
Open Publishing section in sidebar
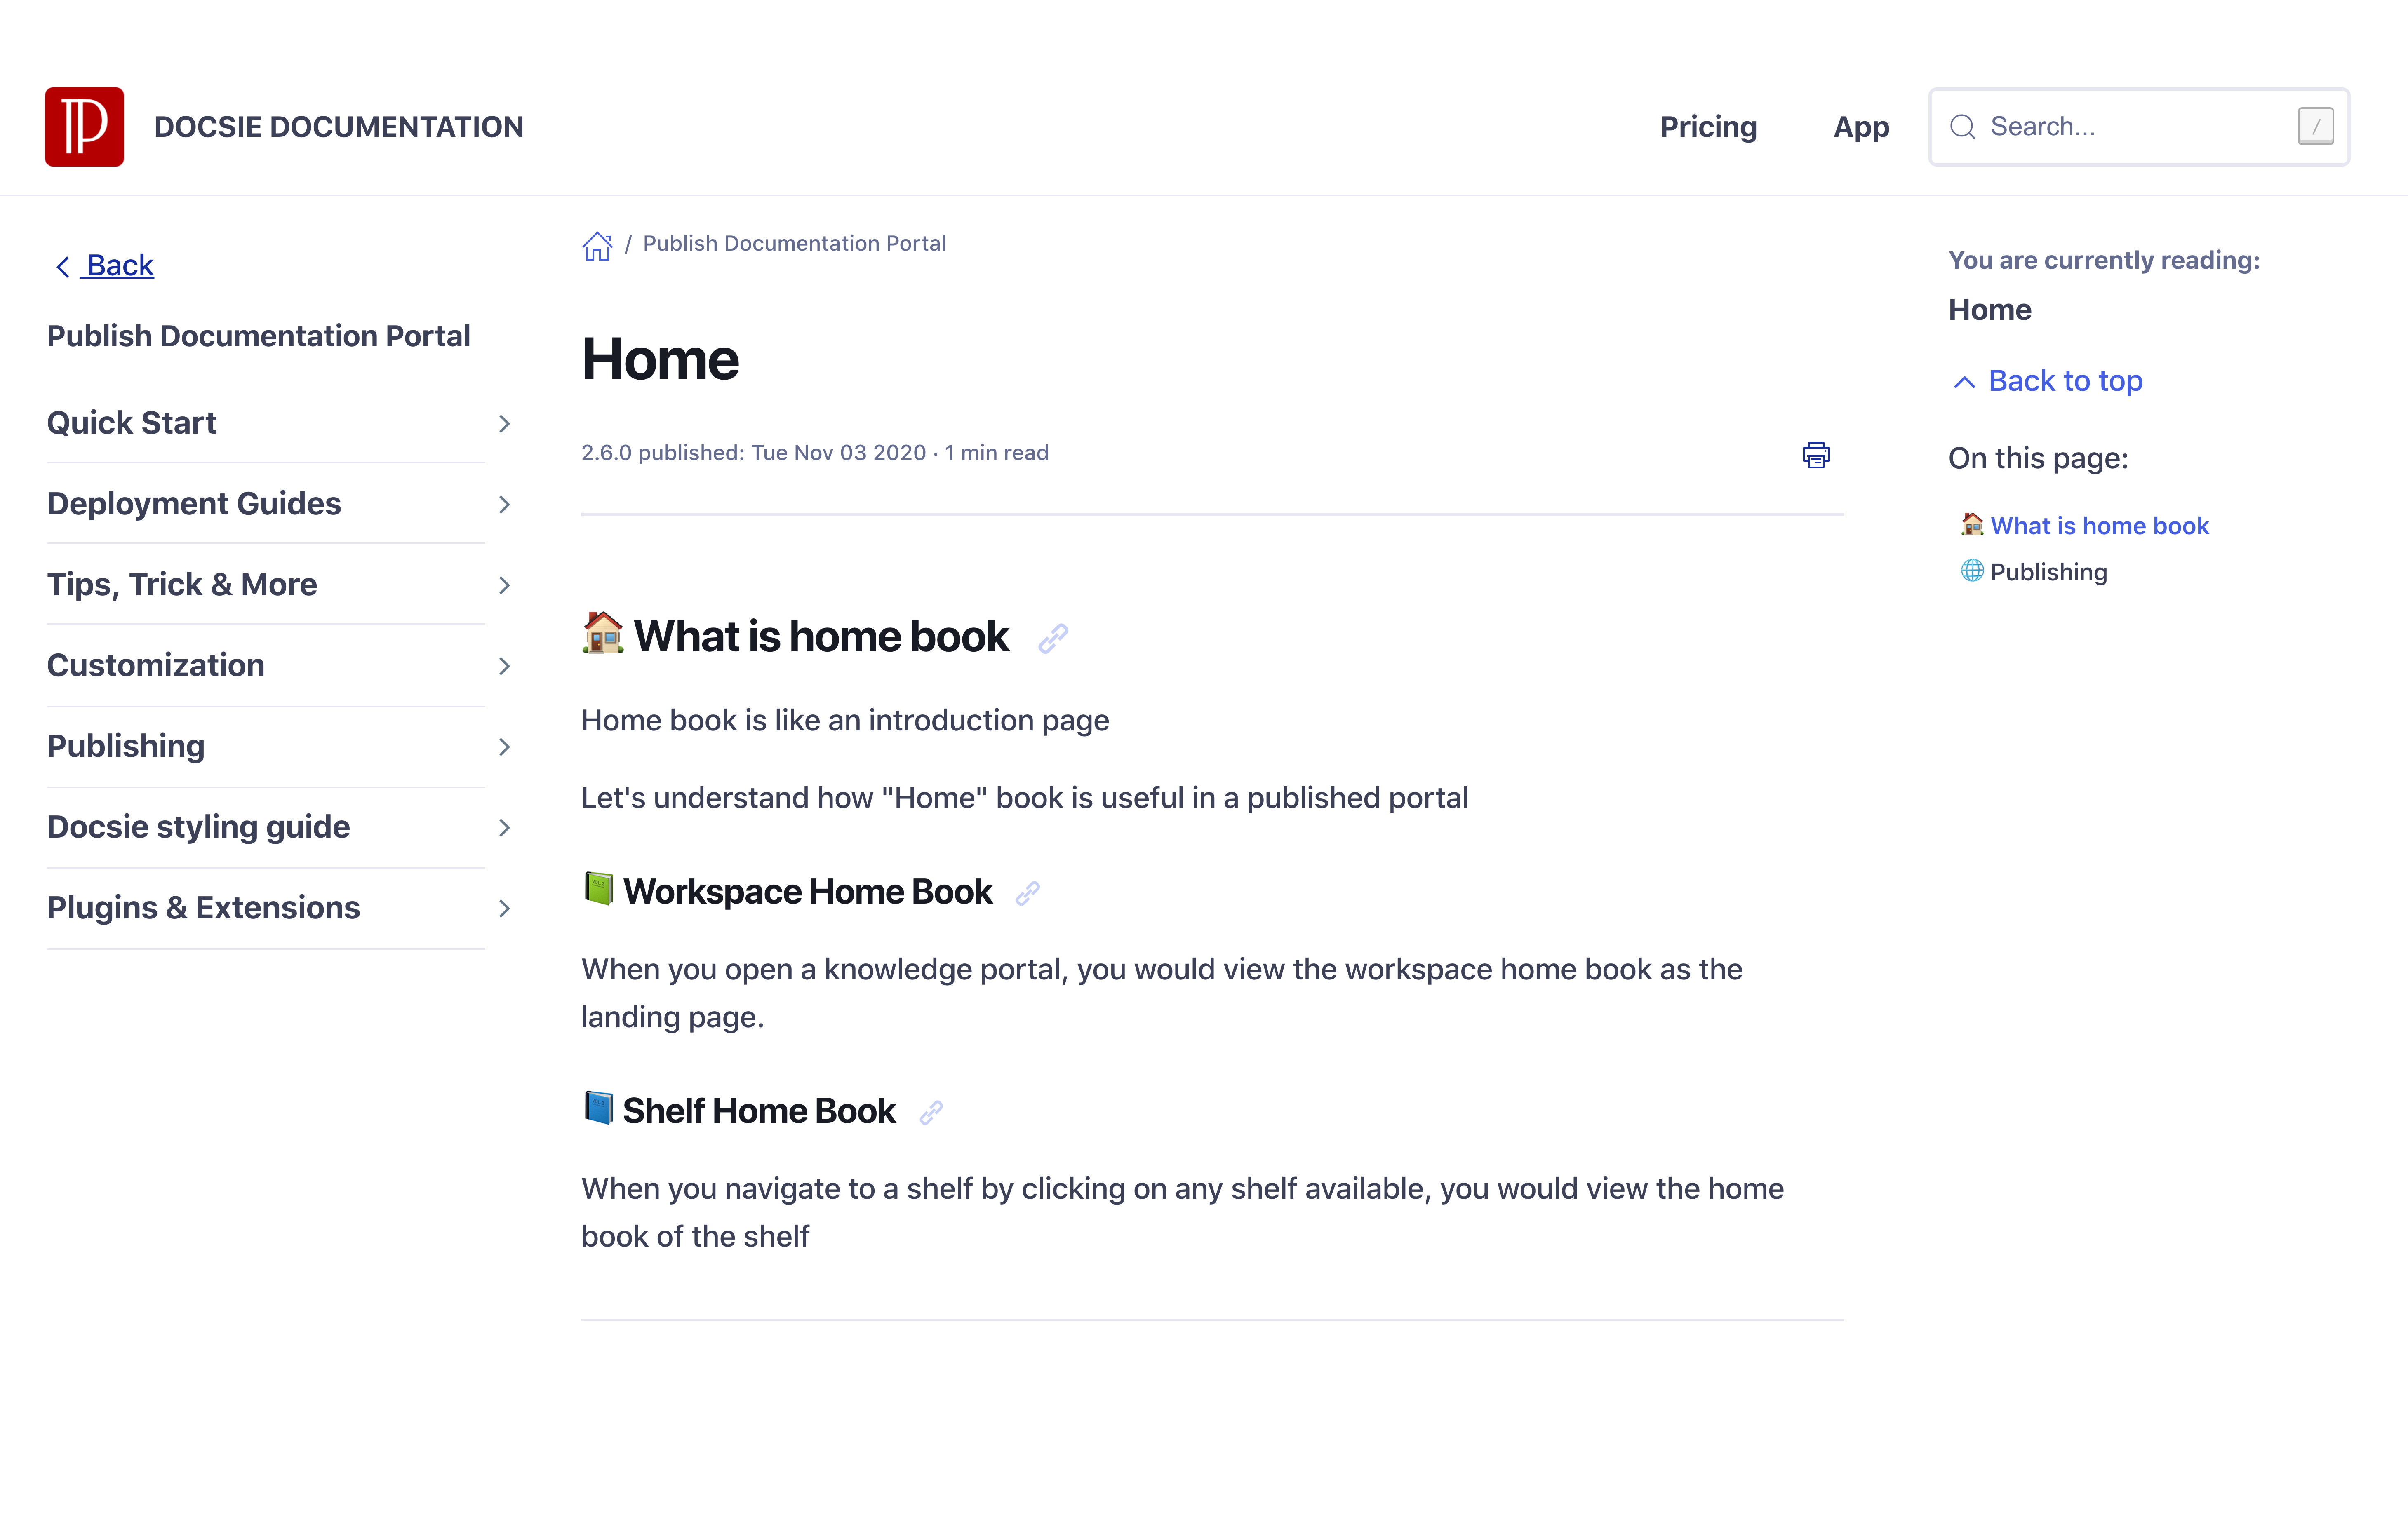tap(126, 746)
